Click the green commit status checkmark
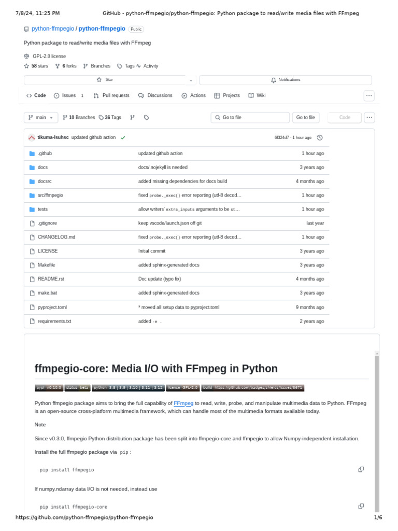This screenshot has width=398, height=531. tap(123, 137)
